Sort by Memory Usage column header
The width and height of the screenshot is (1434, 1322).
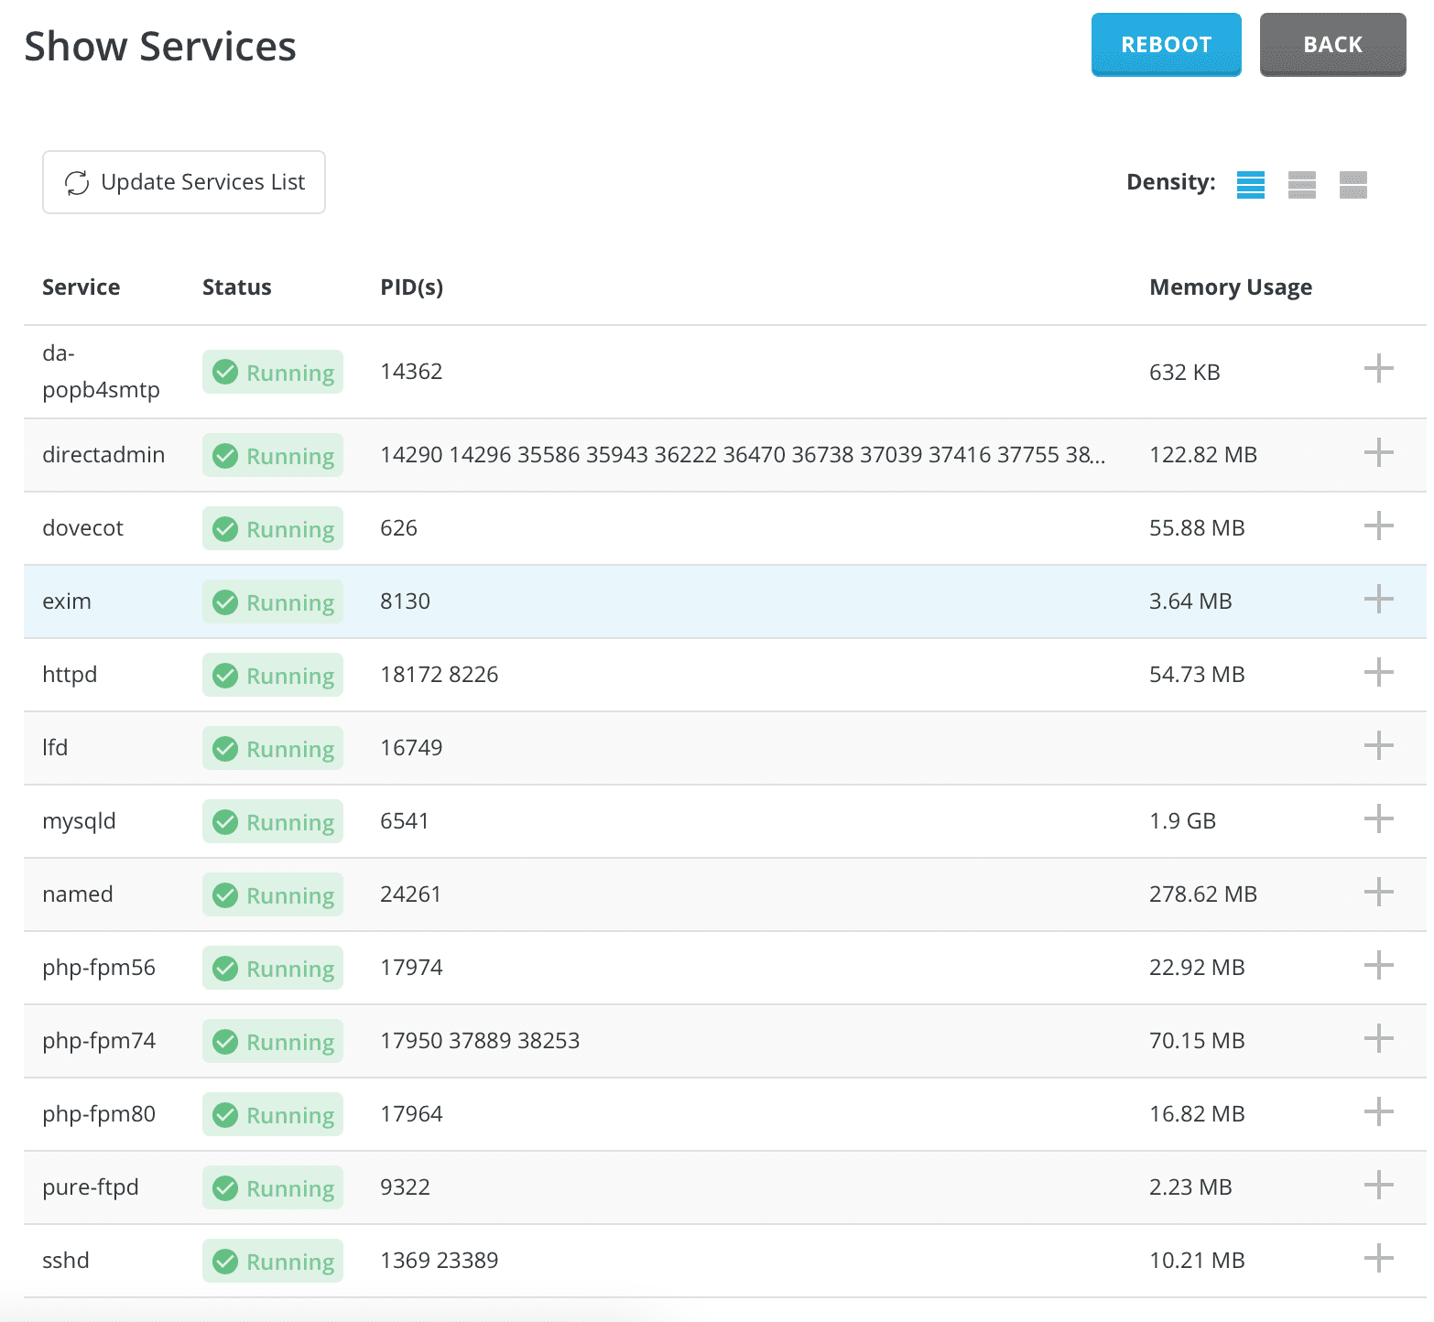(x=1230, y=287)
